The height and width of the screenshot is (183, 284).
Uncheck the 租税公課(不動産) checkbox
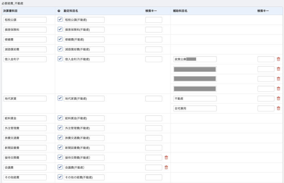tap(60, 19)
